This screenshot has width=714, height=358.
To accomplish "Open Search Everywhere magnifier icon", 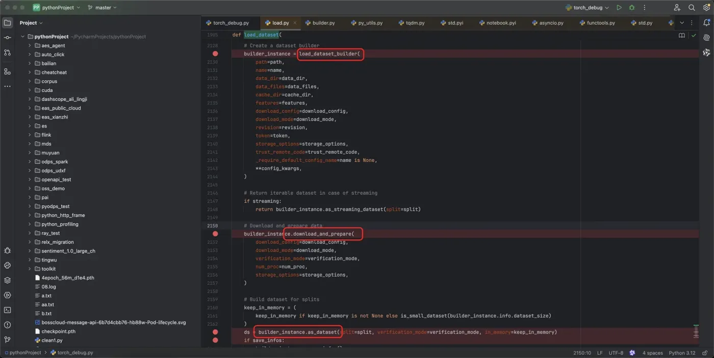I will coord(692,8).
